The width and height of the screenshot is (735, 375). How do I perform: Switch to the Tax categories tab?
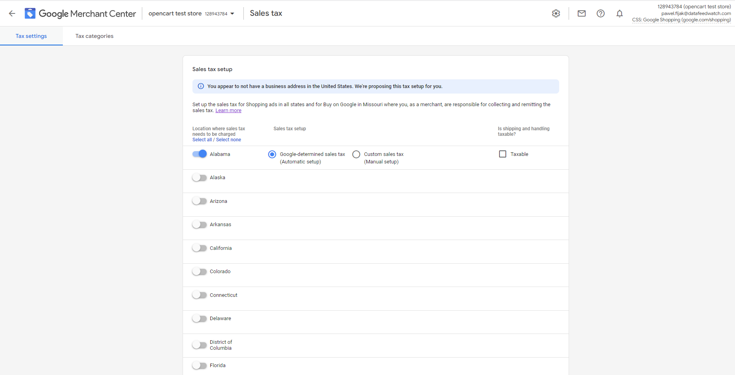click(x=94, y=36)
